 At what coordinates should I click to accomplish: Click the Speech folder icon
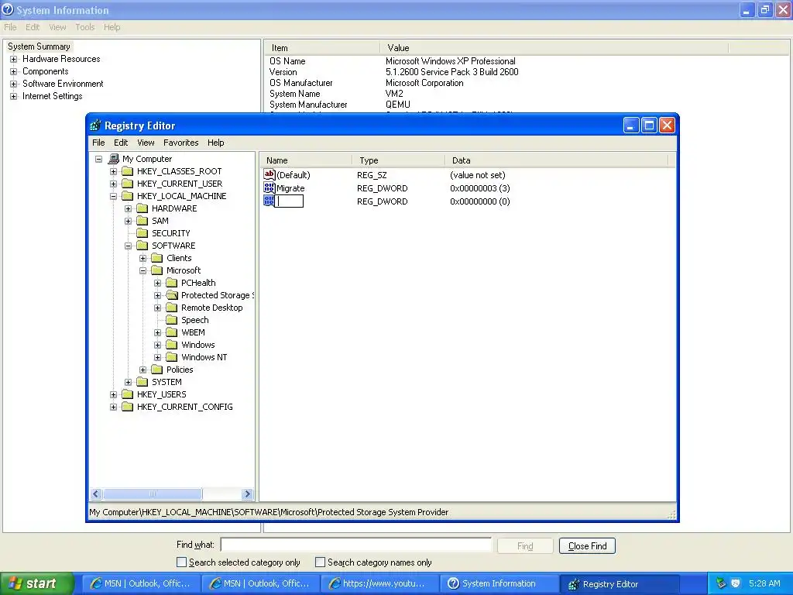[x=172, y=320]
